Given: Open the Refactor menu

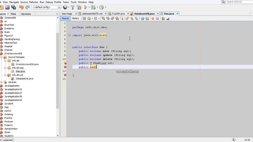Looking at the screenshot, I should 34,2.
